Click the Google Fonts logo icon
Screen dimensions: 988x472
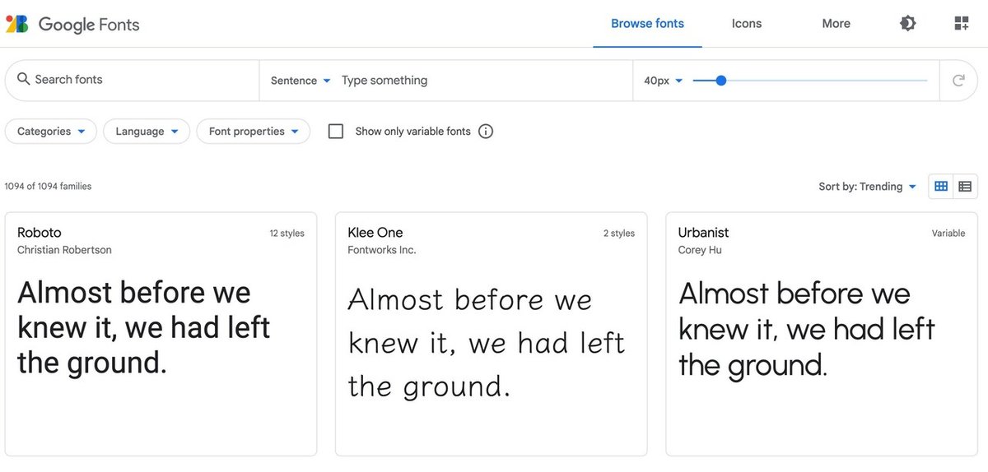17,24
